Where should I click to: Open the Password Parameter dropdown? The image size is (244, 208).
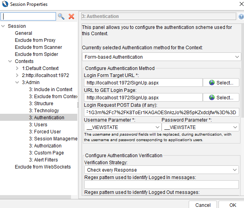click(200, 127)
